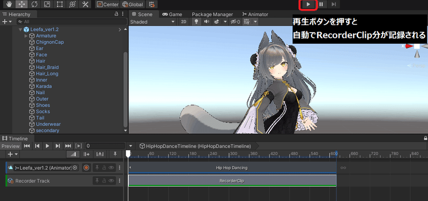428x201 pixels.
Task: Click the editor Pause button
Action: tap(322, 4)
